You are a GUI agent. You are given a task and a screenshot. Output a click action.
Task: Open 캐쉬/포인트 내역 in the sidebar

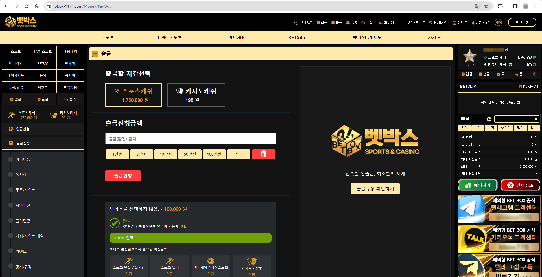[30, 236]
